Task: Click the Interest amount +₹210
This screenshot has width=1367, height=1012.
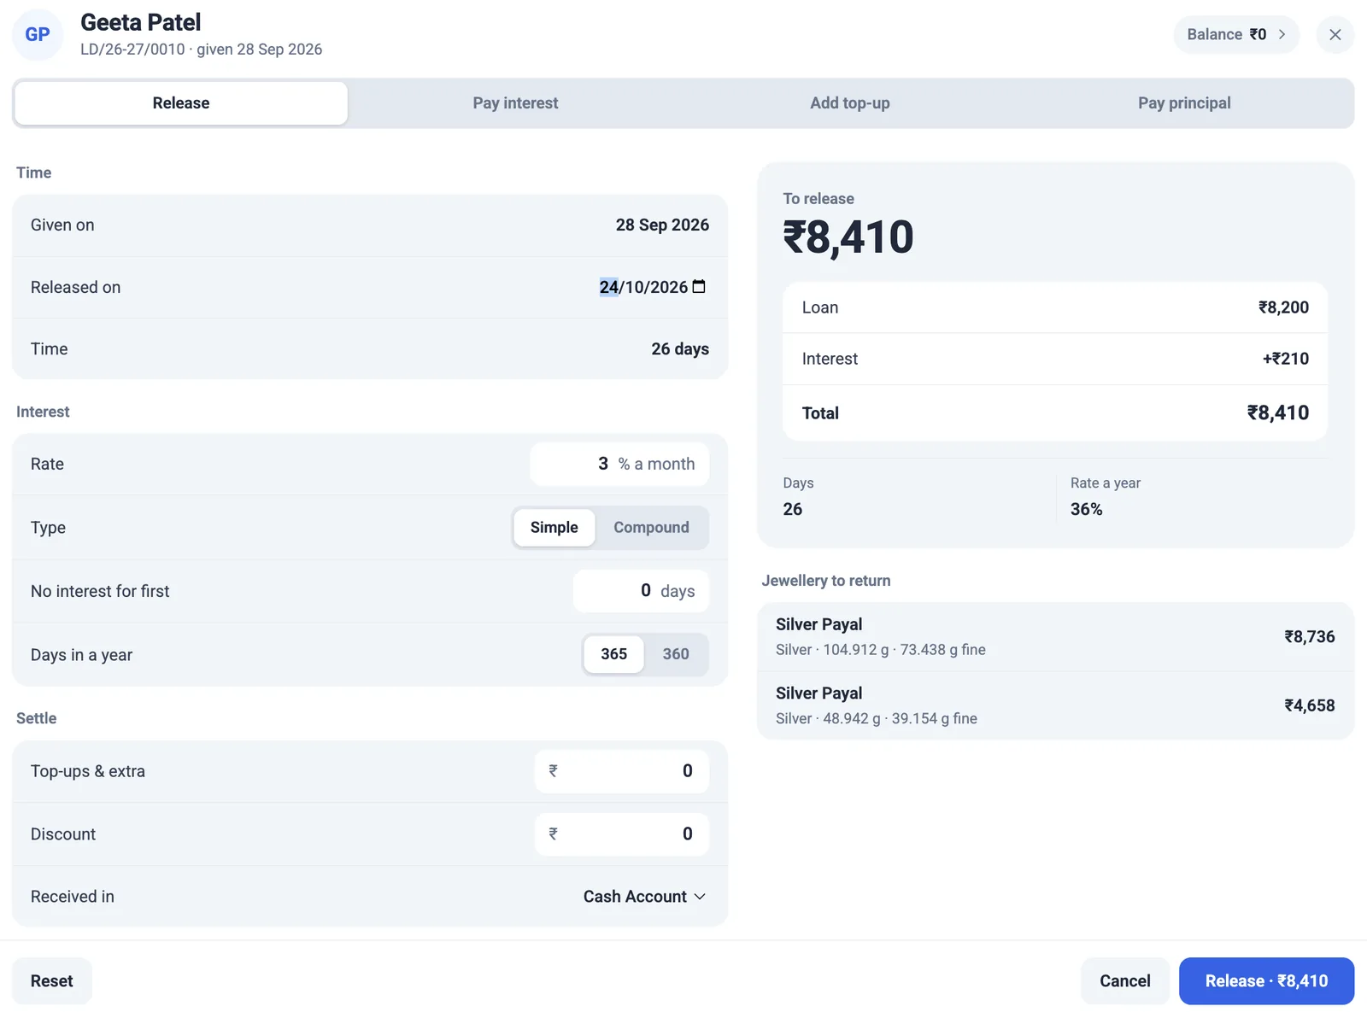Action: (1286, 359)
